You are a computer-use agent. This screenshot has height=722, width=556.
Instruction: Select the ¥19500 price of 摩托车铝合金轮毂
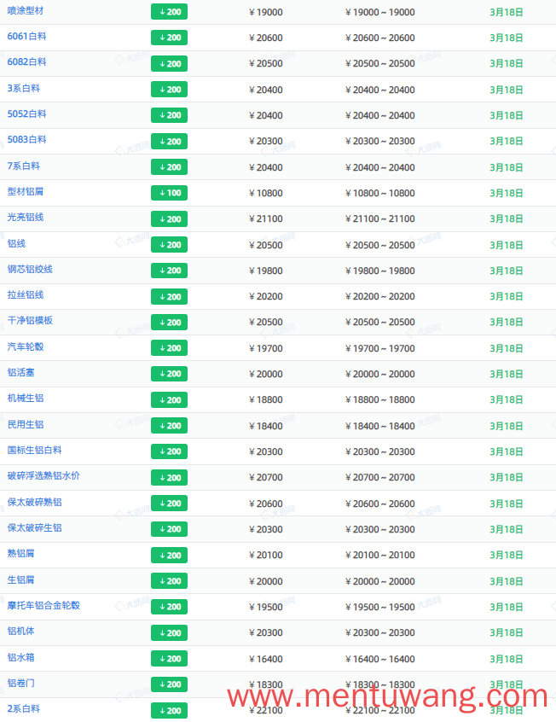click(x=266, y=608)
